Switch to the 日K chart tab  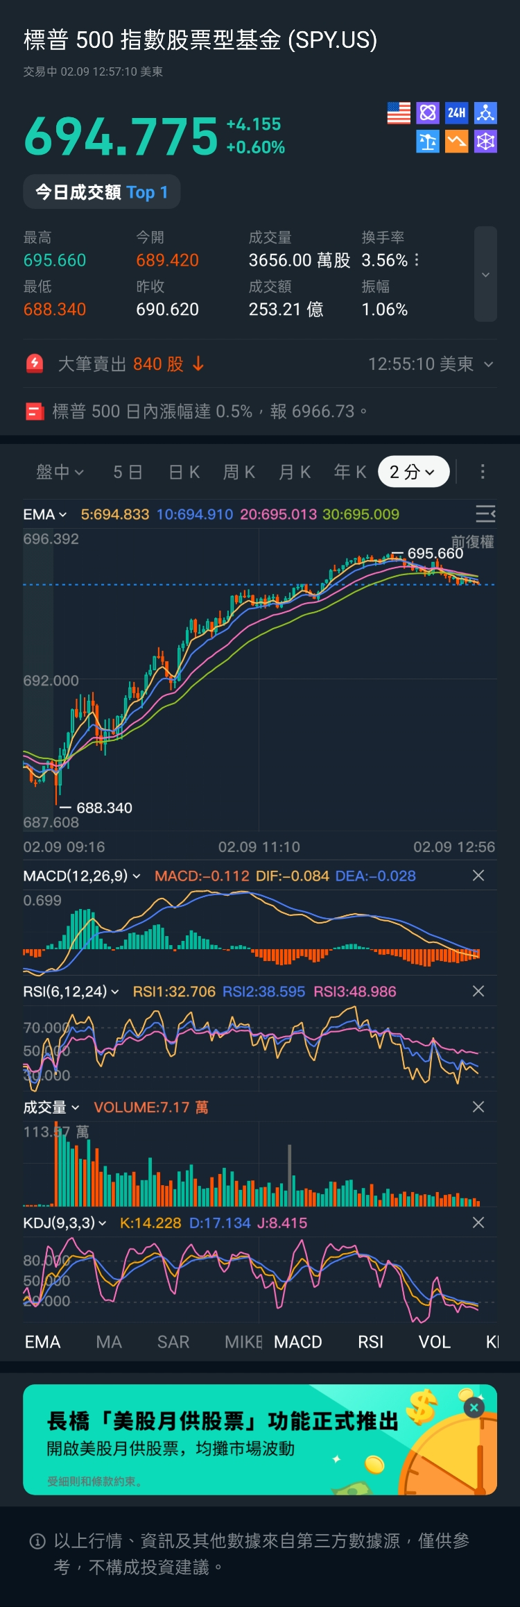184,472
